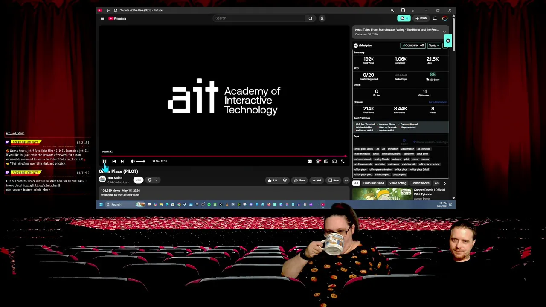Expand the Next playlist panel chevron
This screenshot has height=307, width=546.
tap(444, 32)
